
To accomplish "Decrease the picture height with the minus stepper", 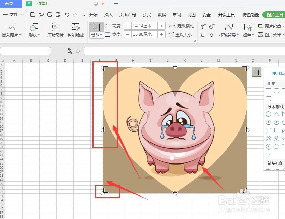I will (x=127, y=26).
